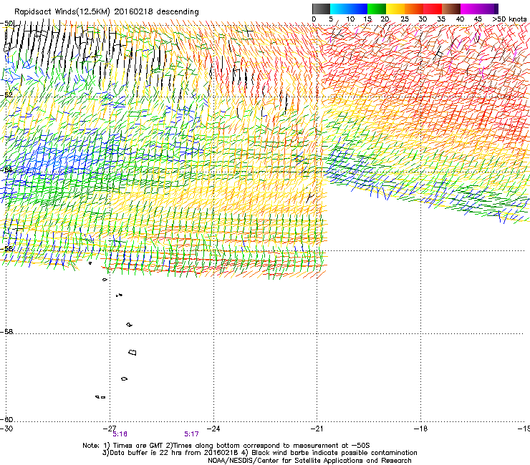Screen dimensions: 530x465
Task: Click the note 'Times are GMT' line
Action: [226, 446]
